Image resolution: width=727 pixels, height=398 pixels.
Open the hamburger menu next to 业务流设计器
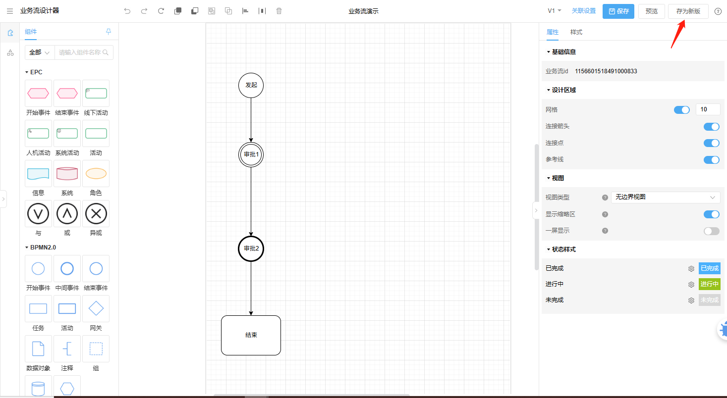click(10, 11)
